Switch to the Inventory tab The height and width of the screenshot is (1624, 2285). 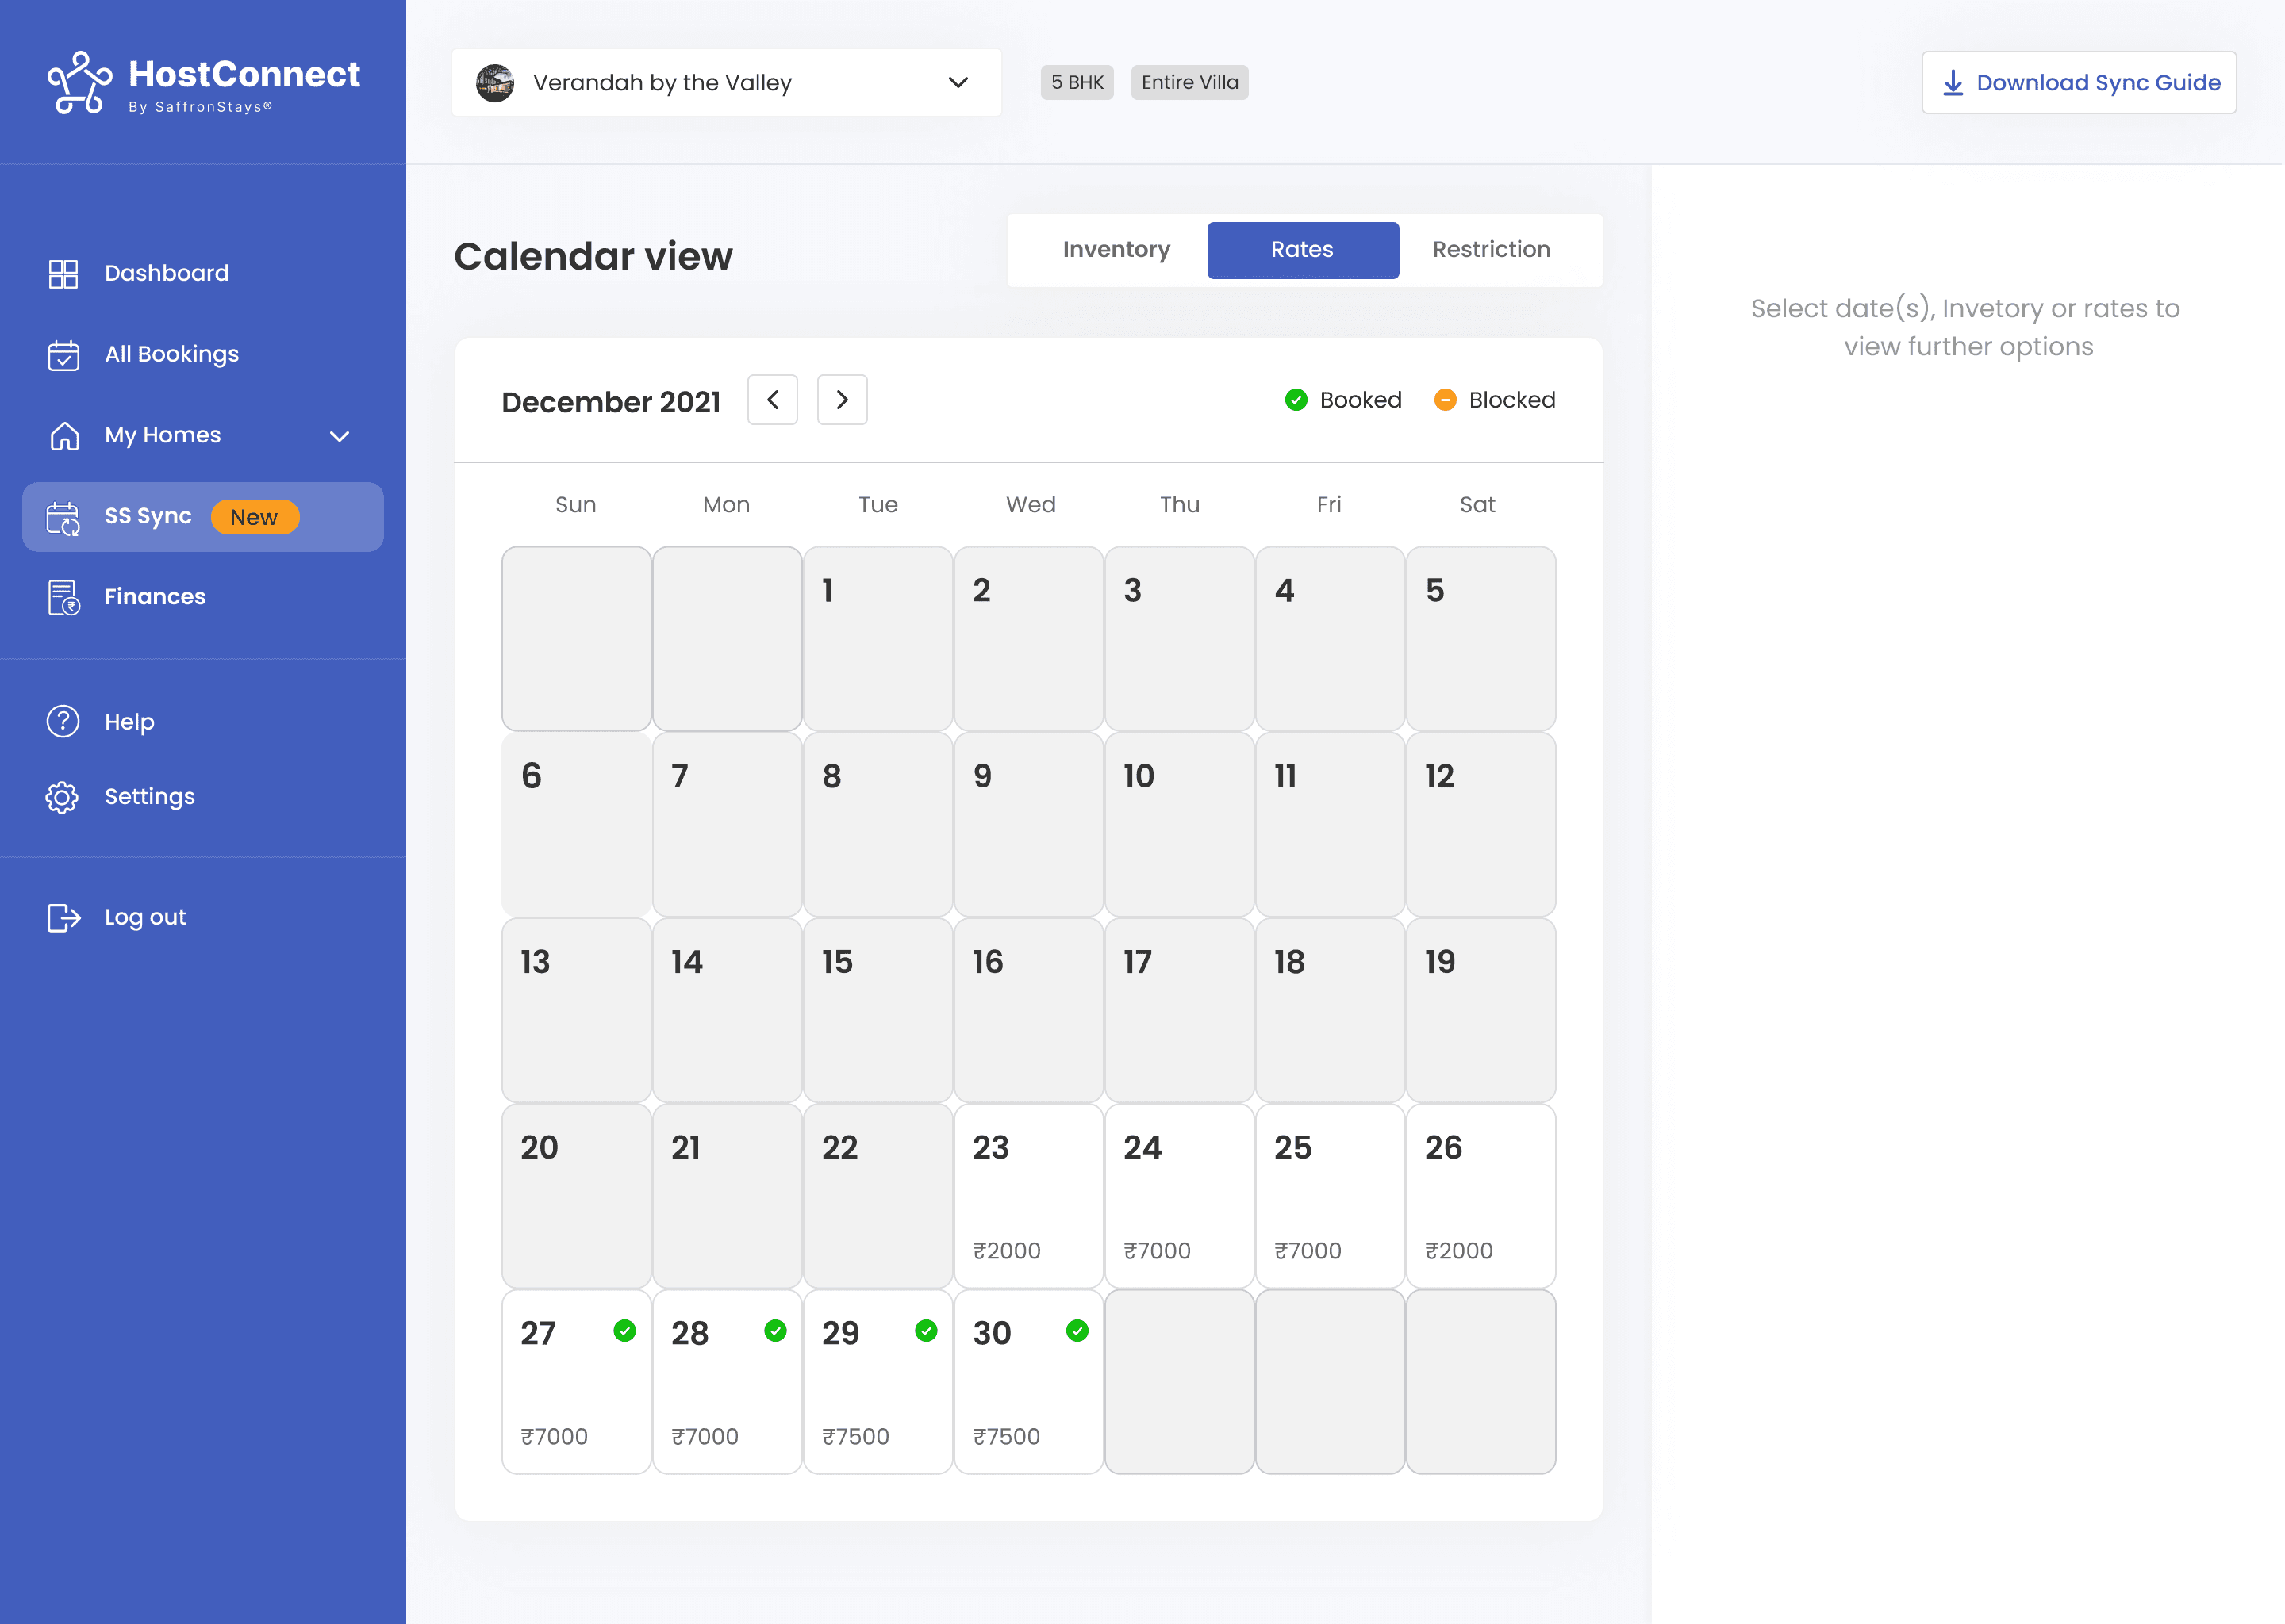(1116, 250)
